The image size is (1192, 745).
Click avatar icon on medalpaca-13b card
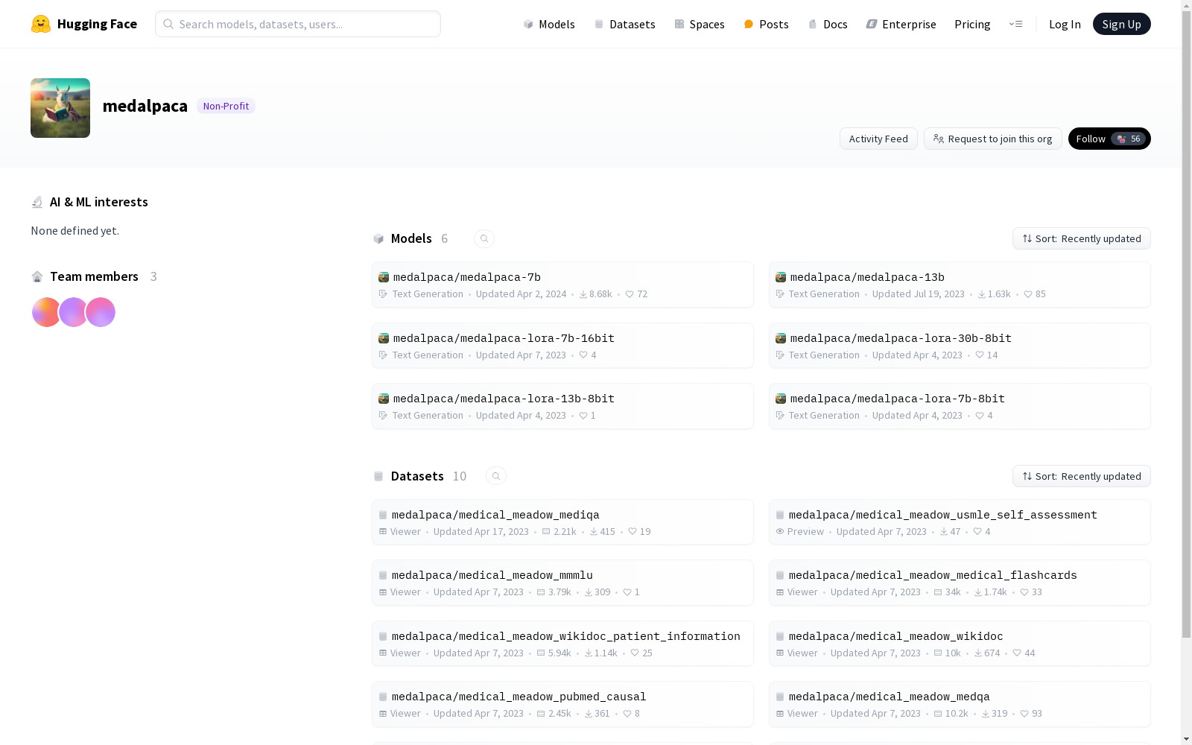click(781, 277)
